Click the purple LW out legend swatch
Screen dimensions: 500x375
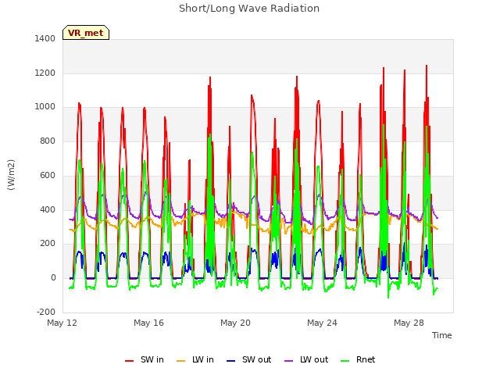point(288,361)
